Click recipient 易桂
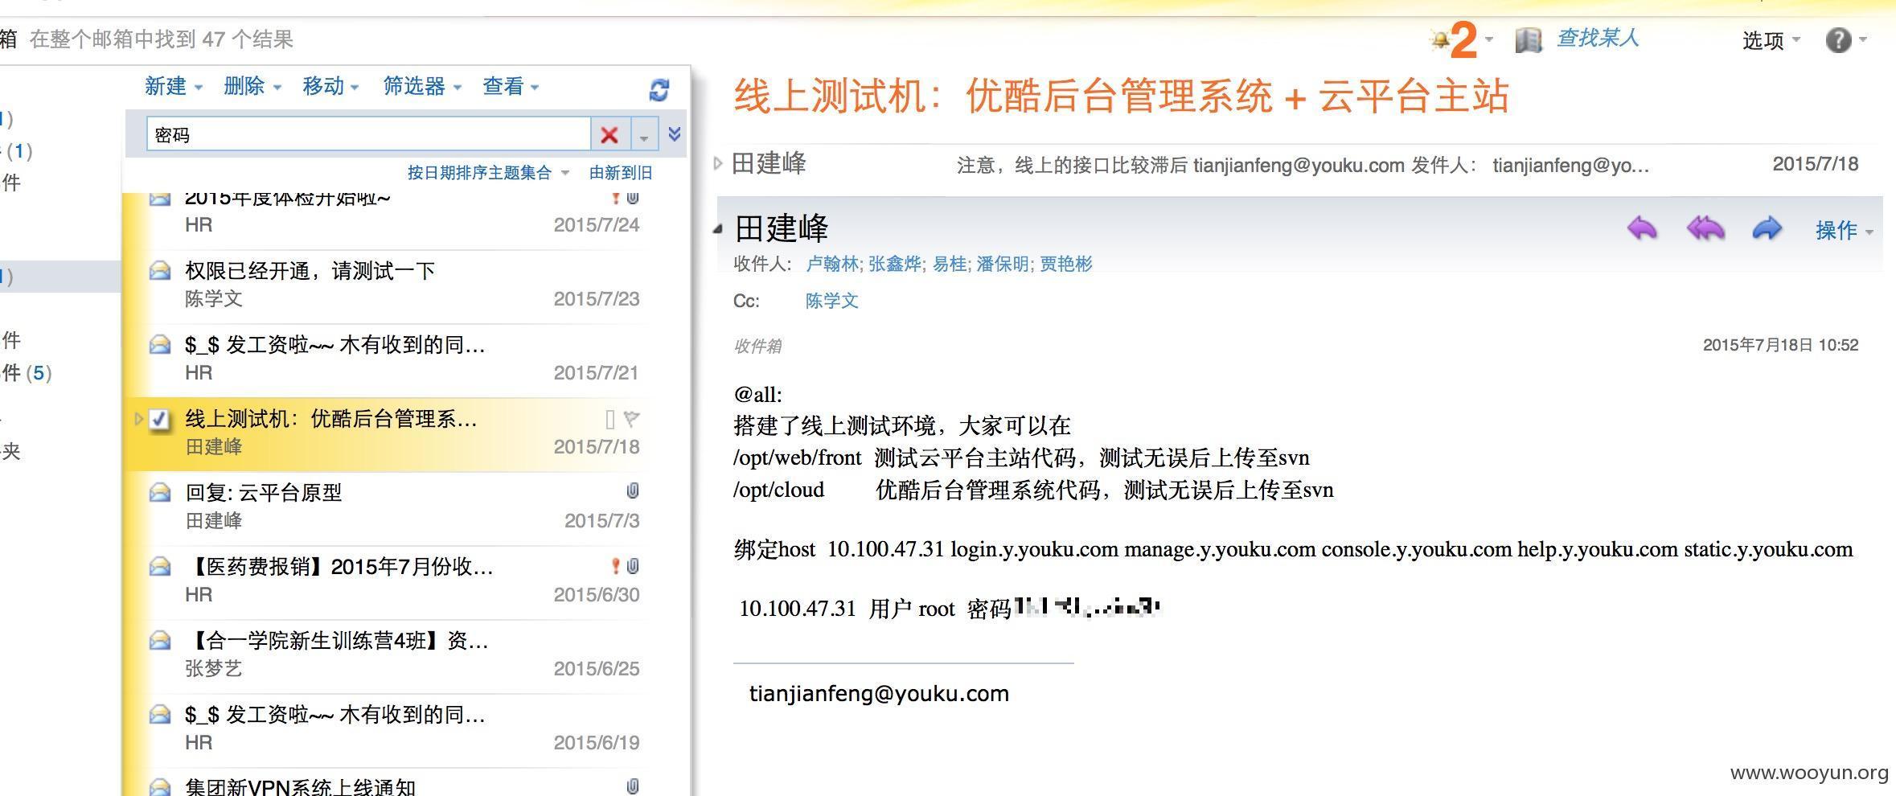Image resolution: width=1896 pixels, height=796 pixels. click(x=949, y=265)
